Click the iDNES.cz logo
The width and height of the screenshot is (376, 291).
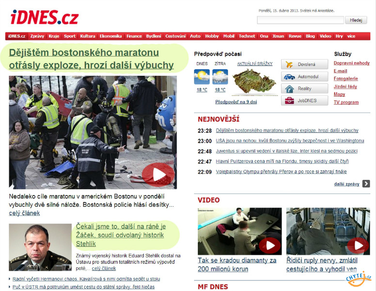tap(45, 17)
